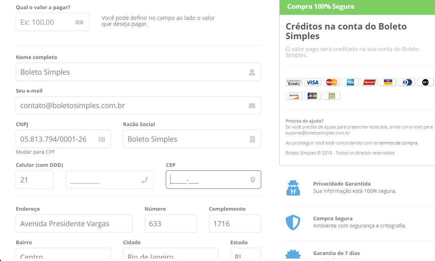Viewport: 435px width, 261px height.
Task: Click the DDD field containing 21
Action: coord(35,180)
